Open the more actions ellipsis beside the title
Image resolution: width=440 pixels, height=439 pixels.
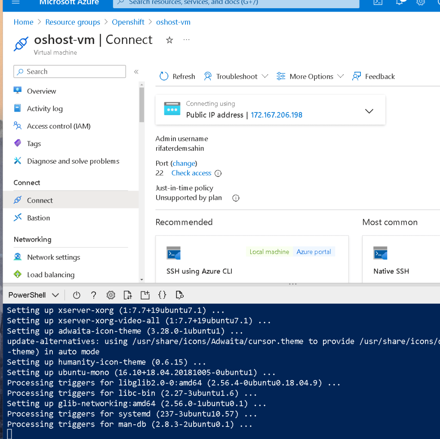(x=187, y=40)
